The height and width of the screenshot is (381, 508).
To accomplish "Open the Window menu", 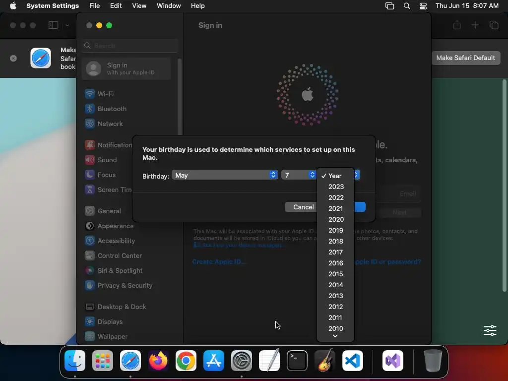I will 169,6.
